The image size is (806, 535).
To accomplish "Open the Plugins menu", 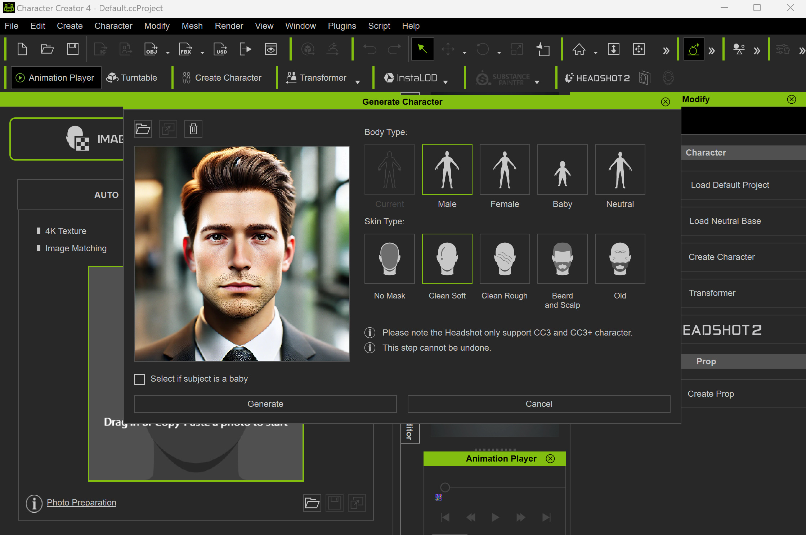I will (x=341, y=26).
